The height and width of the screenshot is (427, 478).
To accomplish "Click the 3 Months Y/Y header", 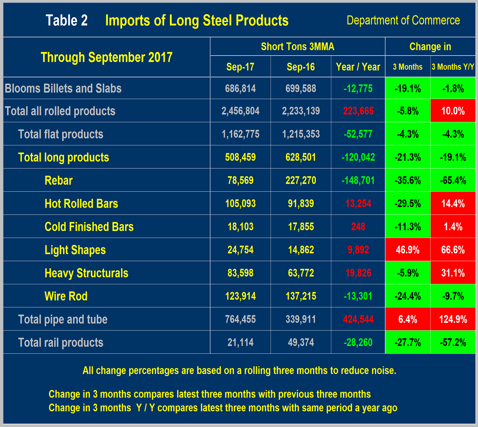I will click(453, 67).
